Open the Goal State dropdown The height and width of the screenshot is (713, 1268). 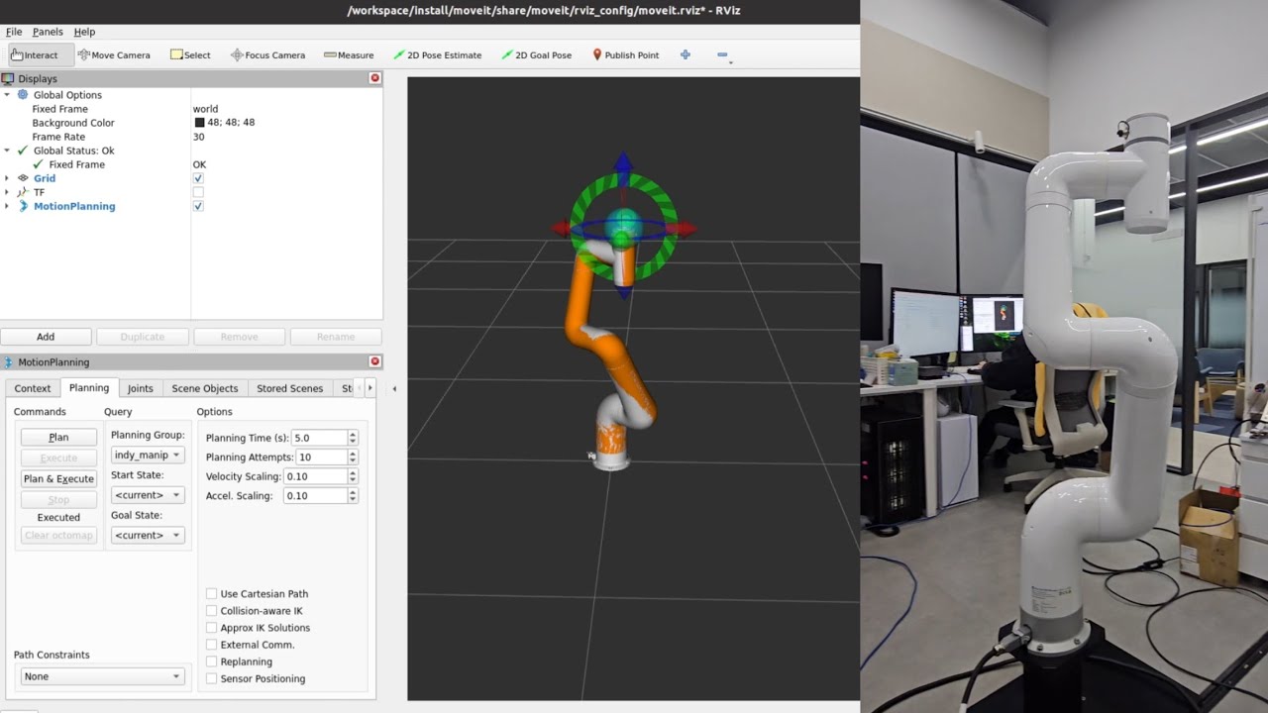click(x=148, y=536)
